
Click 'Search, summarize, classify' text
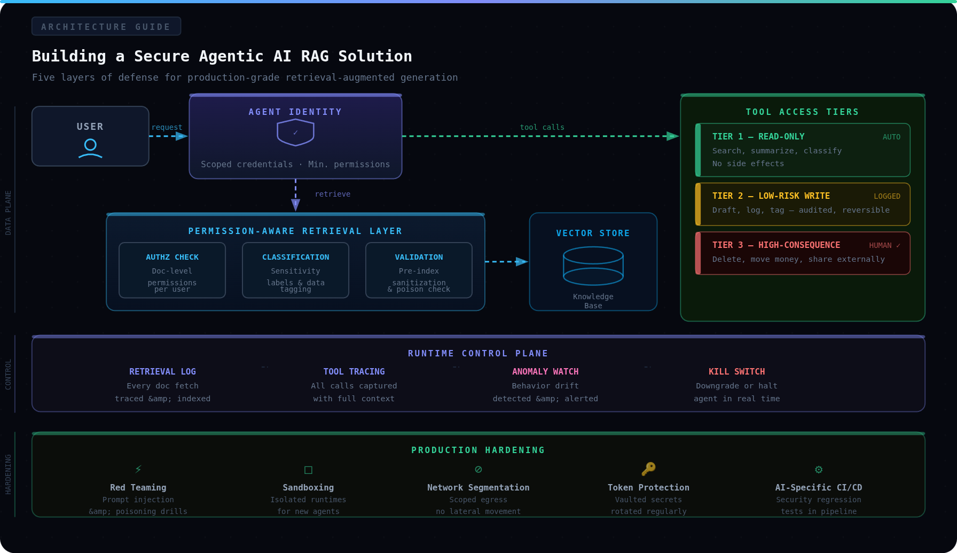pos(777,151)
